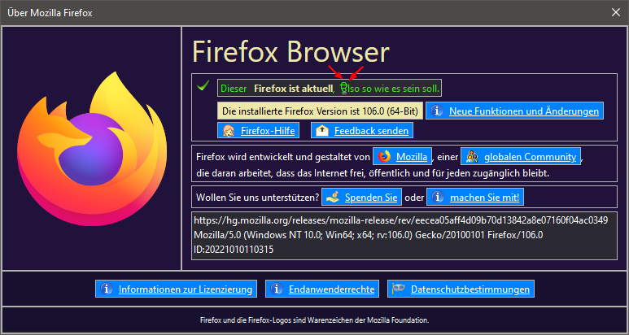Click the flag icon for Datenschutzbestimmungen
This screenshot has height=335, width=629.
pyautogui.click(x=397, y=289)
